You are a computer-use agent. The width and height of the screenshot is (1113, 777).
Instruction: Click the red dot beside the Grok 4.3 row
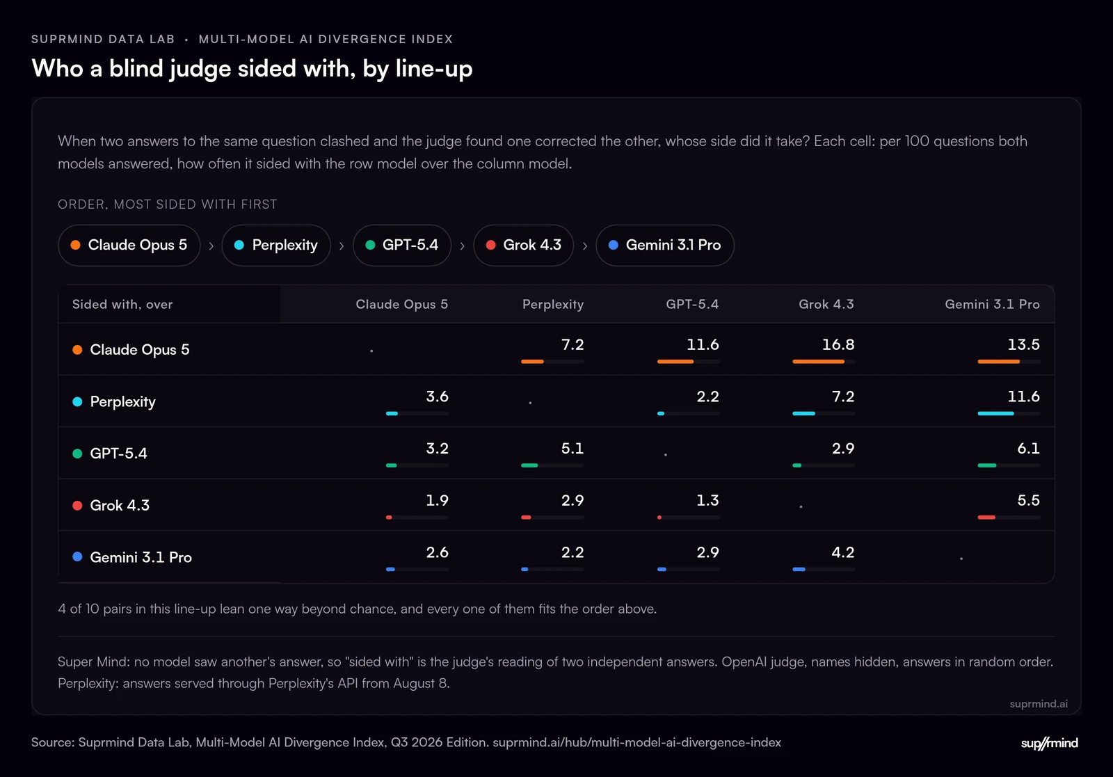(x=77, y=505)
